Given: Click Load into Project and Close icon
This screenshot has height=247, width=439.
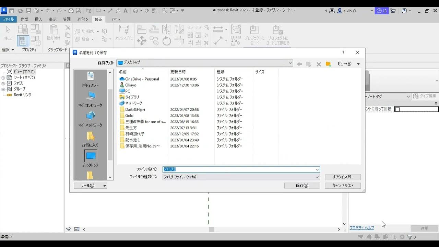Looking at the screenshot, I should [x=278, y=35].
